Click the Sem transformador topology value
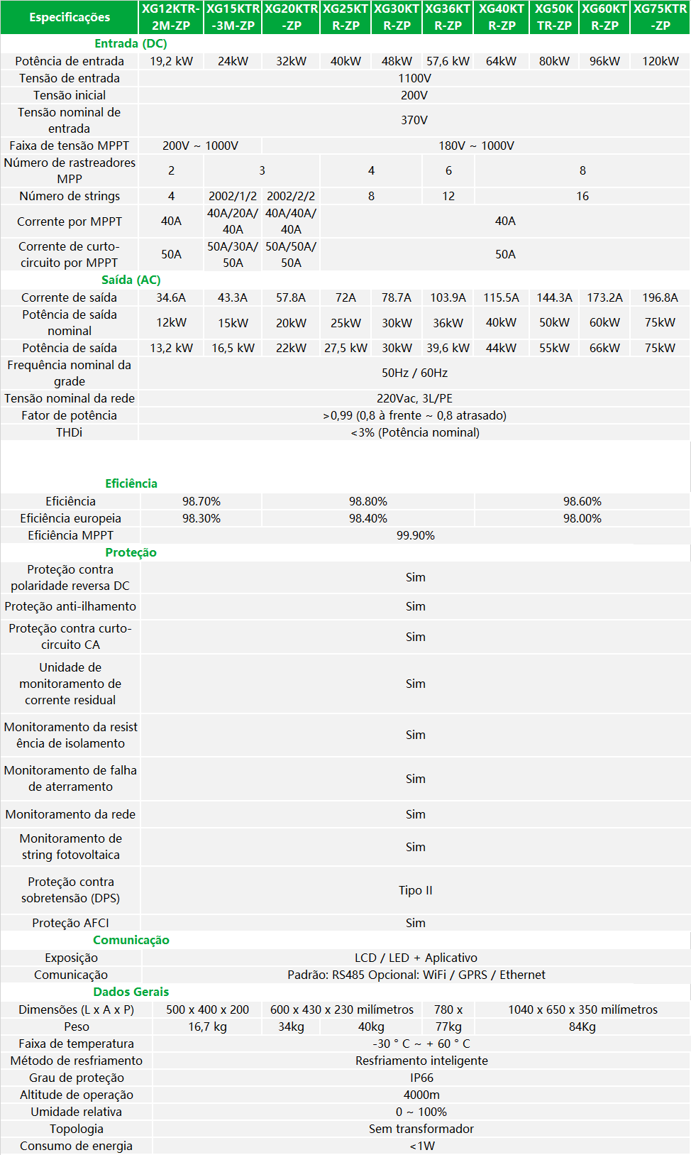The height and width of the screenshot is (1155, 691). tap(421, 1129)
